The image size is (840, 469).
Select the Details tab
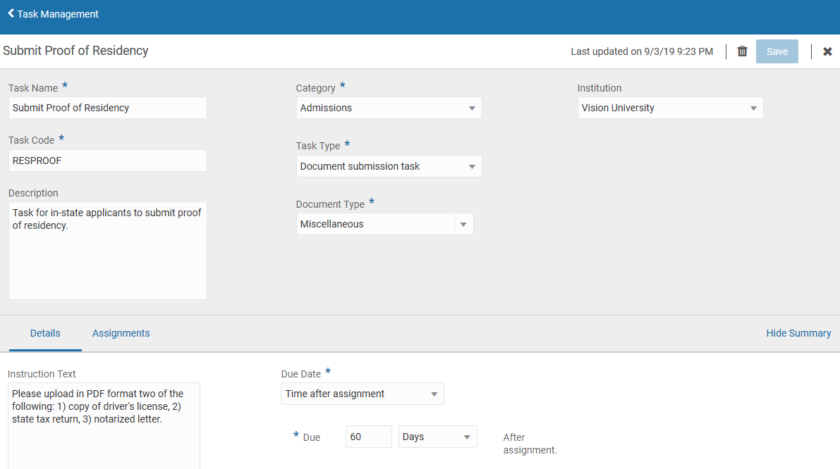coord(45,334)
